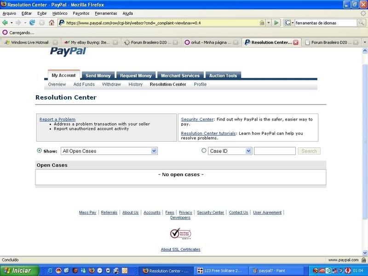Open the Resolution Center tutorials link

tap(208, 133)
